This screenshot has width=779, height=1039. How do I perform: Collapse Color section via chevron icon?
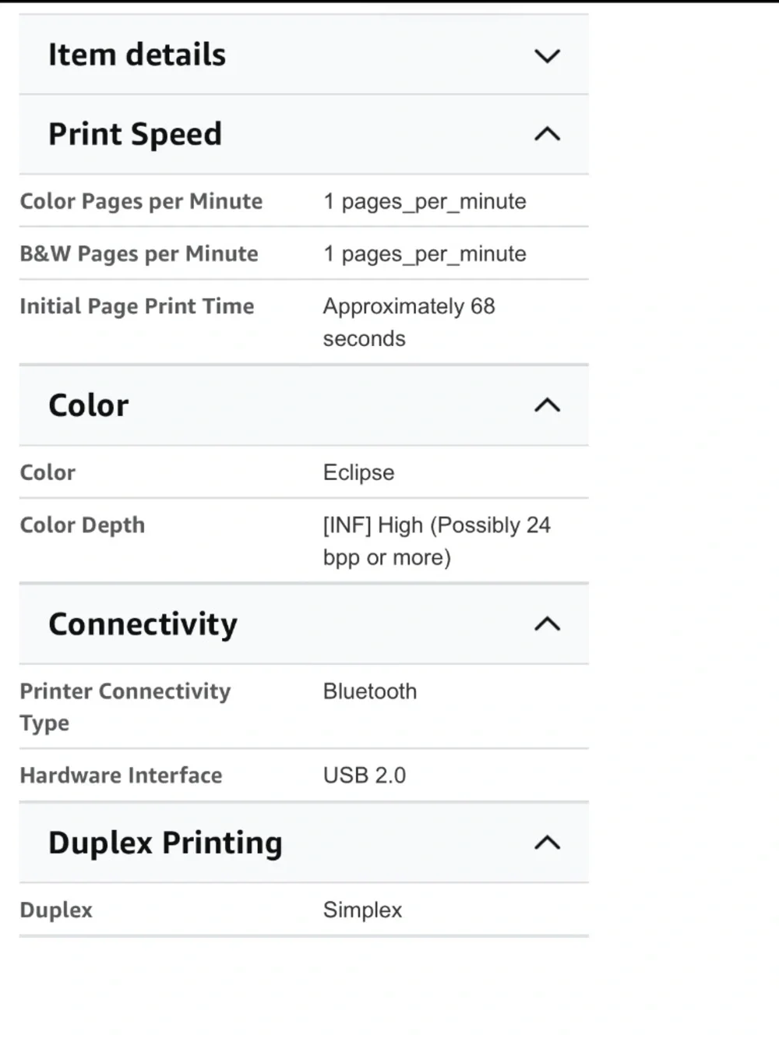548,405
